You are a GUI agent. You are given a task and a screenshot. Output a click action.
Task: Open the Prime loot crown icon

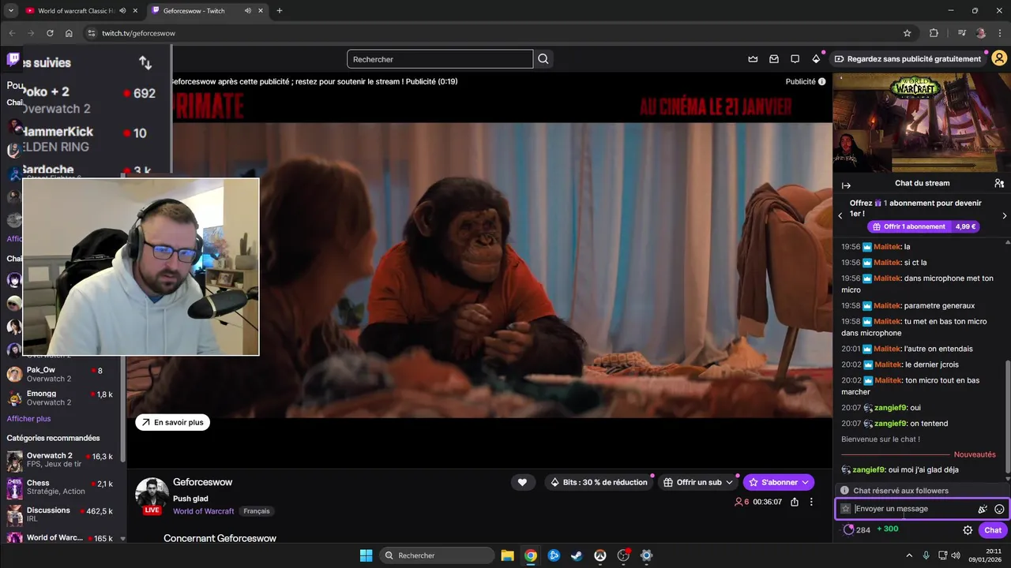click(x=753, y=59)
